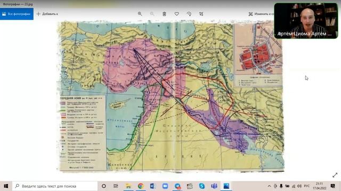Open Cortana circle icon on taskbar

pyautogui.click(x=104, y=186)
